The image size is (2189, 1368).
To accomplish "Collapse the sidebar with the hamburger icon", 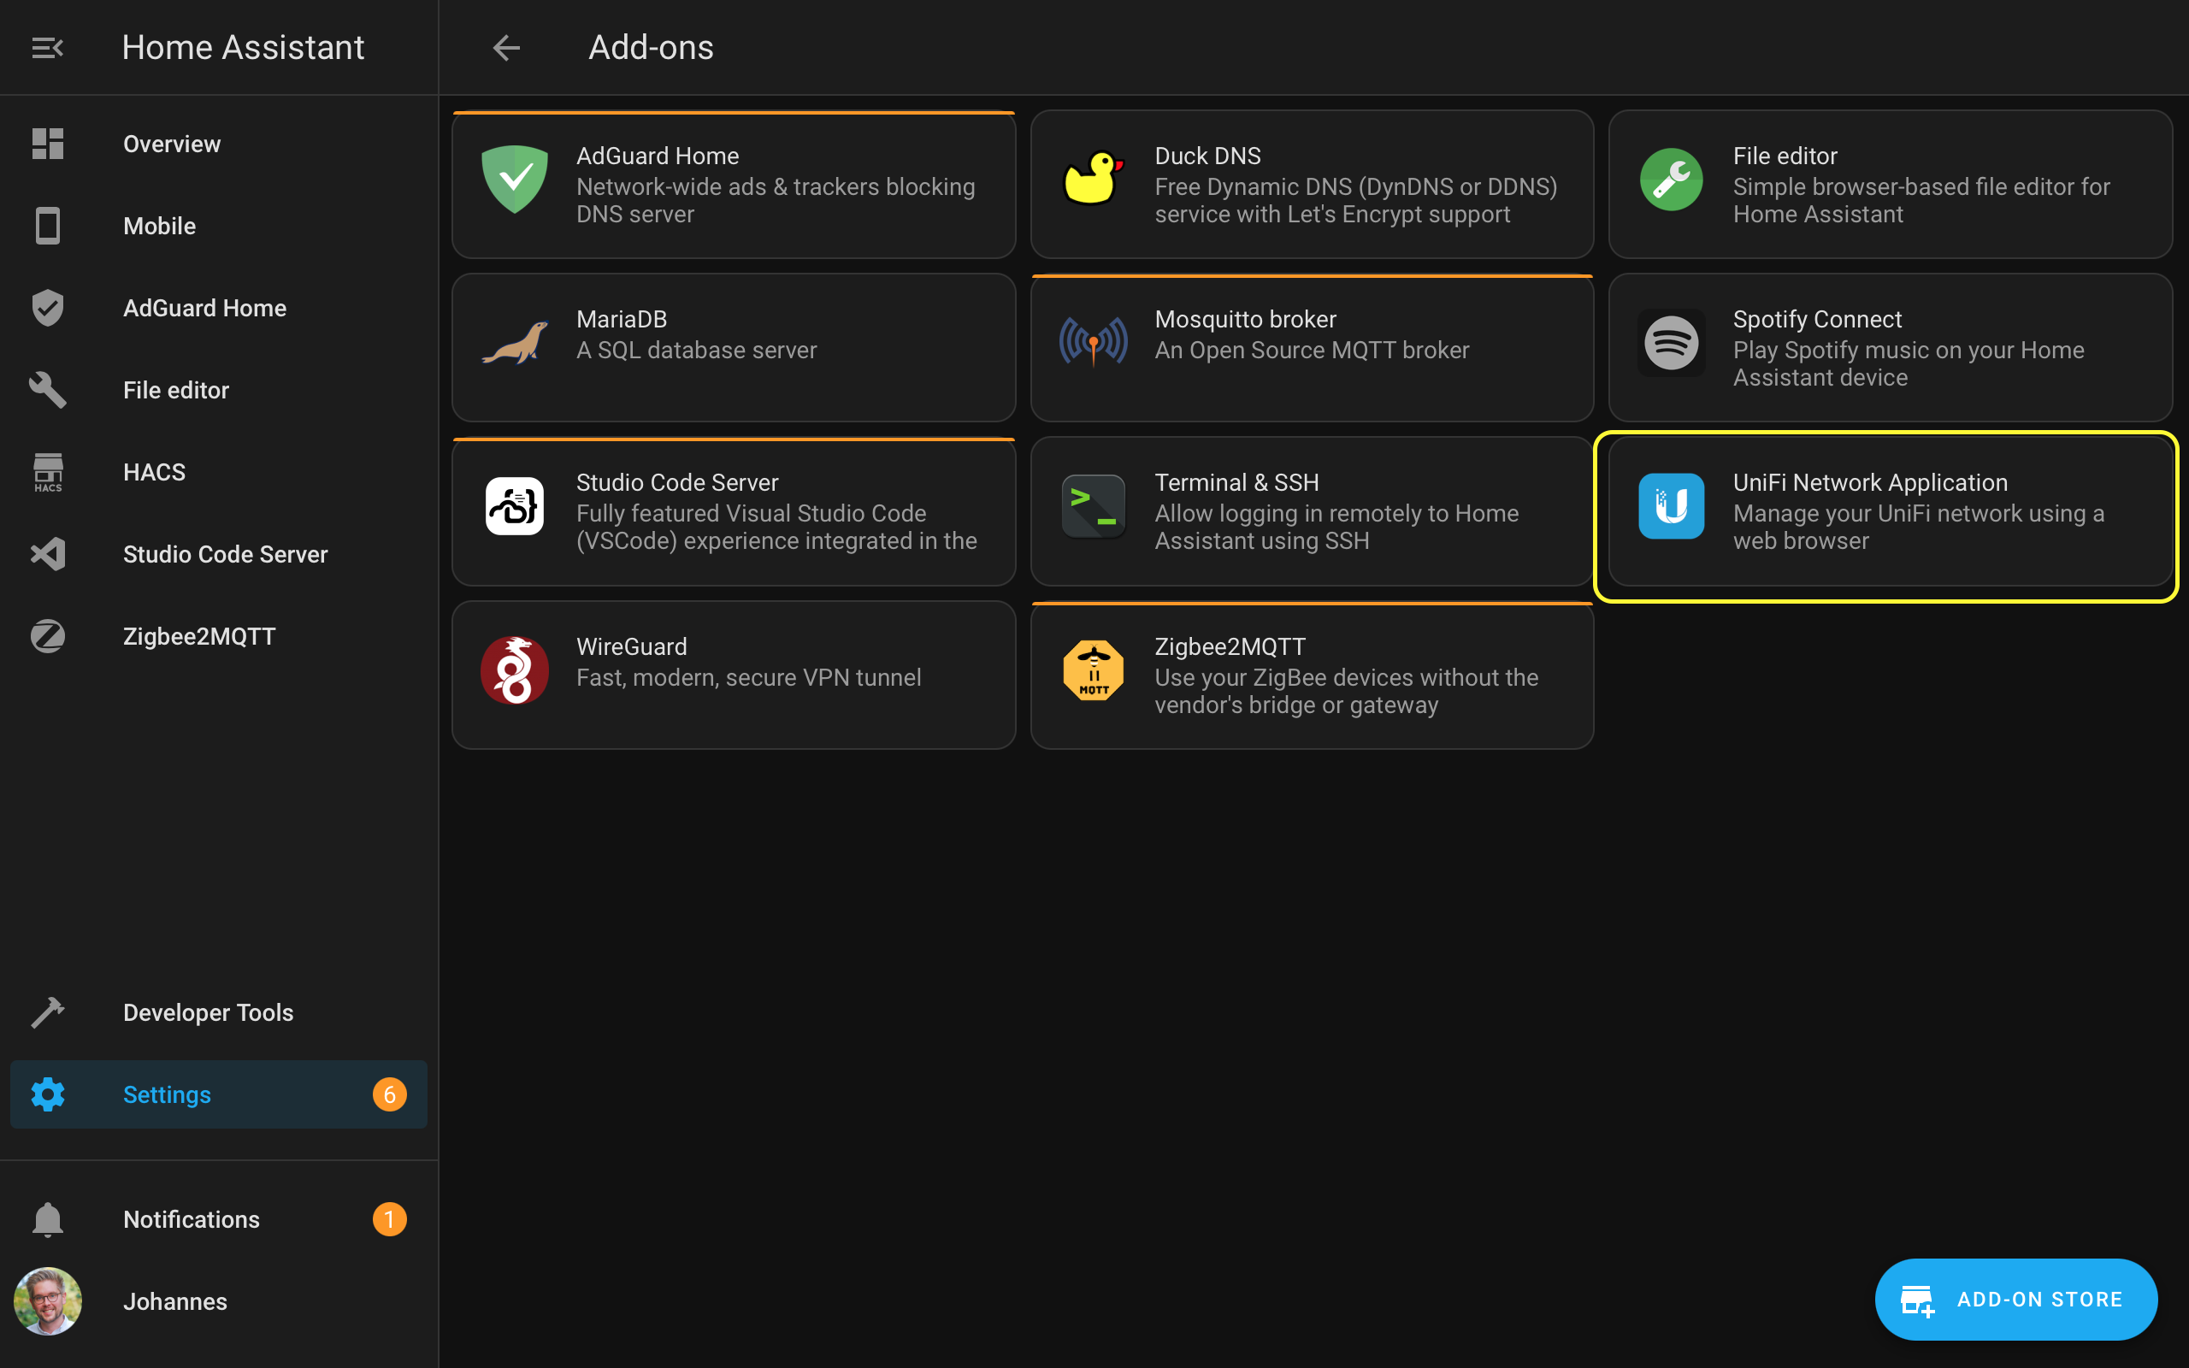I will (x=47, y=47).
